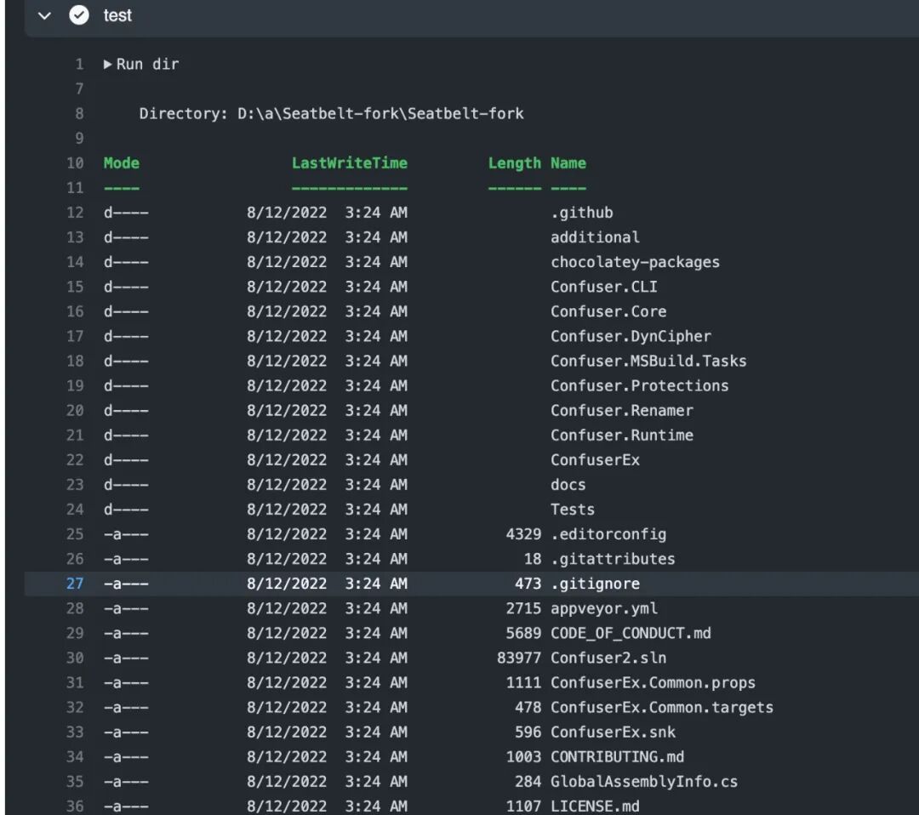Image resolution: width=919 pixels, height=815 pixels.
Task: Select the additional folder name
Action: pos(595,237)
